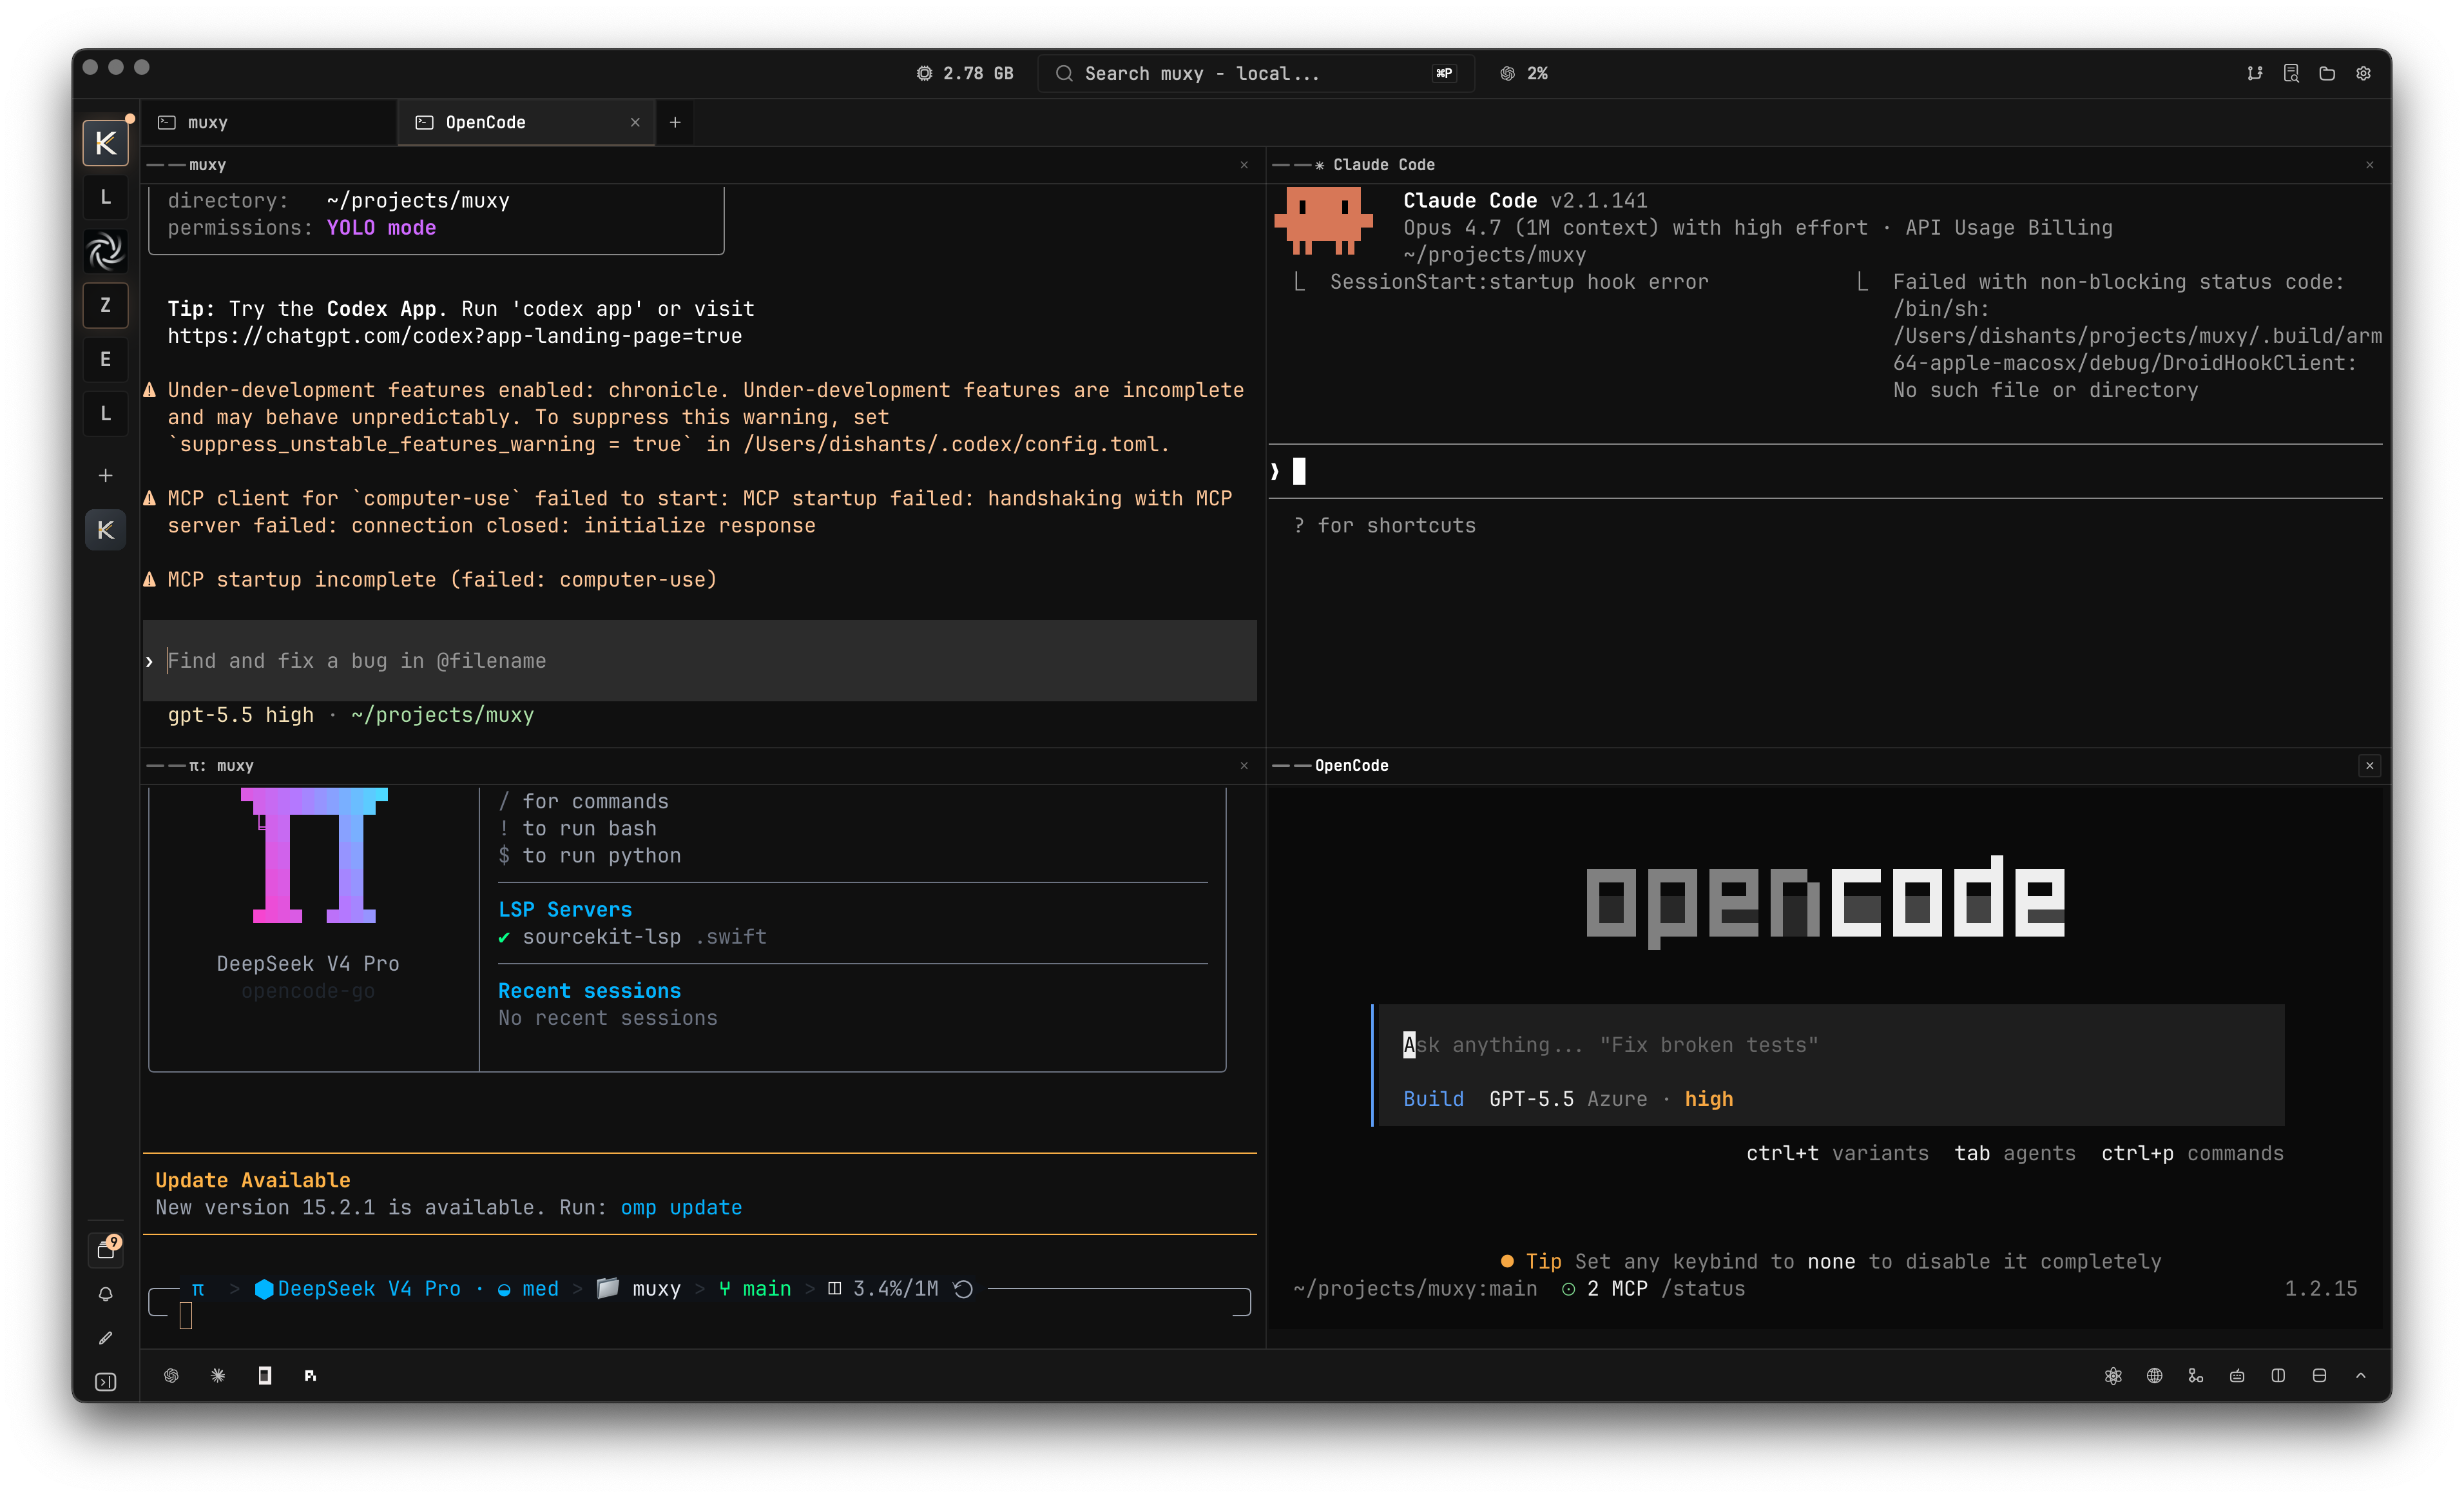Open the L project just below E
The image size is (2464, 1498).
(x=105, y=413)
